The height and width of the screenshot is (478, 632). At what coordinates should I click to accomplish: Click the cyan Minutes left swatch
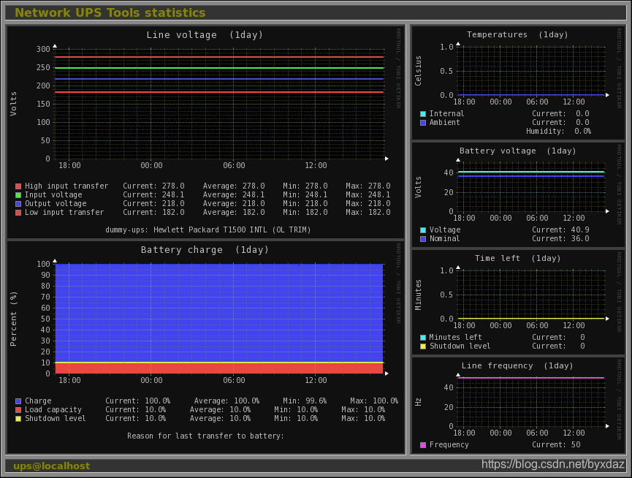(x=423, y=338)
